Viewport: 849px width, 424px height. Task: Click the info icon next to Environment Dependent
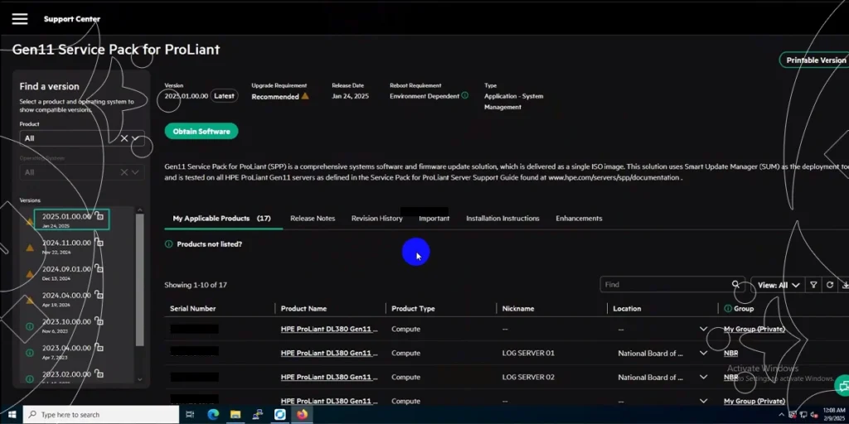pos(464,96)
